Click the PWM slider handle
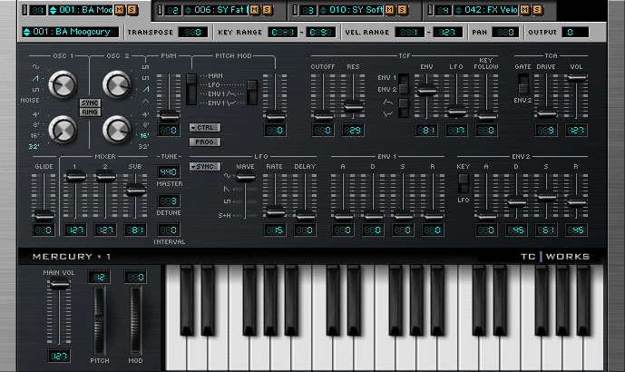This screenshot has width=625, height=372. [x=169, y=116]
